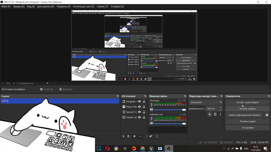Open the Справка (H) menu
The image size is (271, 152).
click(x=117, y=7)
